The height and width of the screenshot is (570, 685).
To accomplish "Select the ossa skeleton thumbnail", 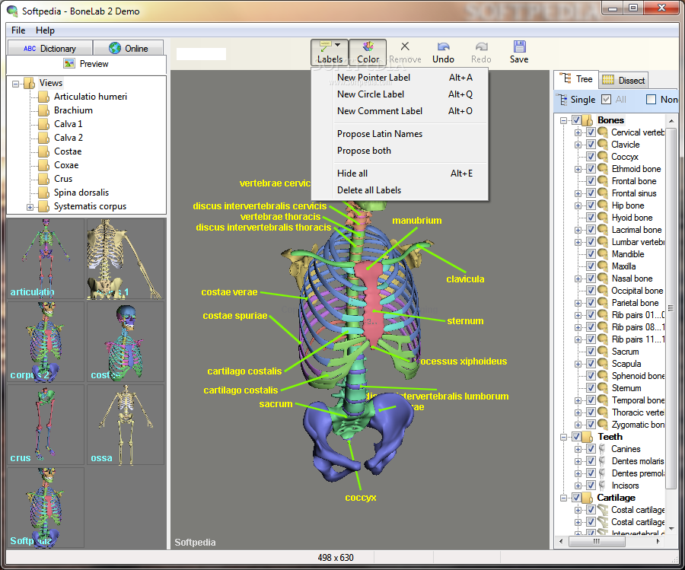I will pyautogui.click(x=126, y=424).
